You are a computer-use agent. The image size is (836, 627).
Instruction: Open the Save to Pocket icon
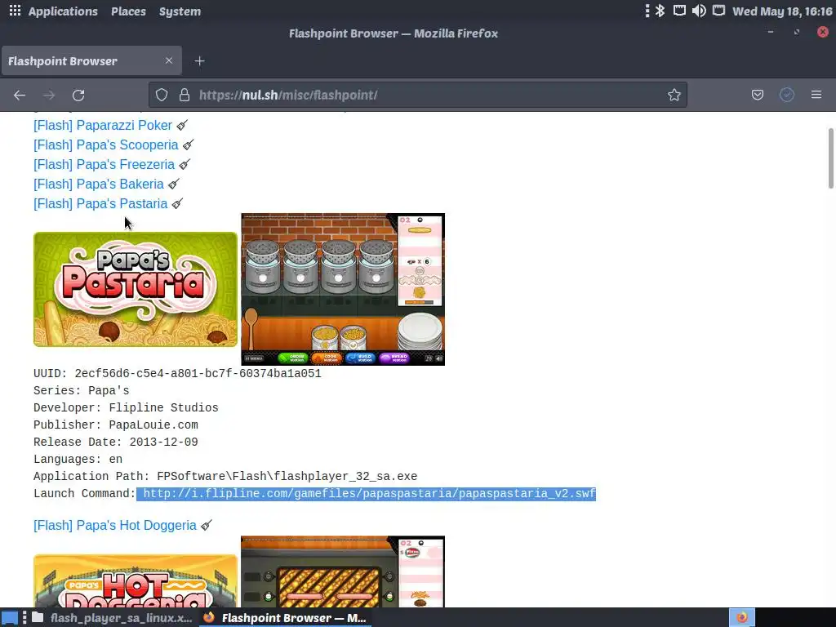pos(757,95)
